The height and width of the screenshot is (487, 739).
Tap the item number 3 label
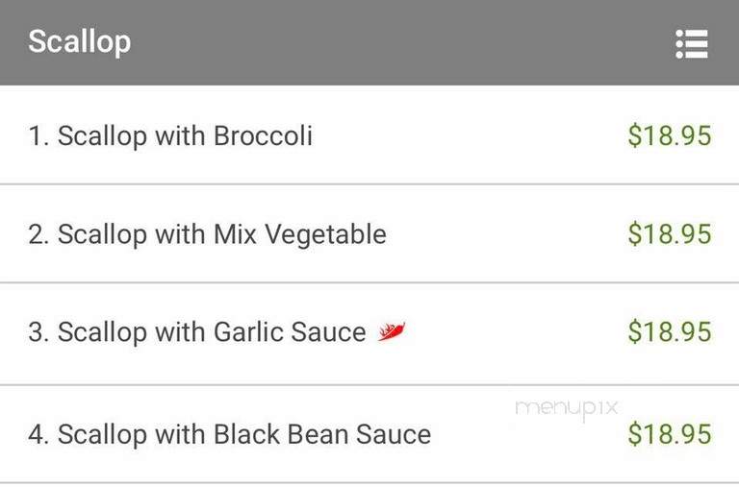pos(38,332)
